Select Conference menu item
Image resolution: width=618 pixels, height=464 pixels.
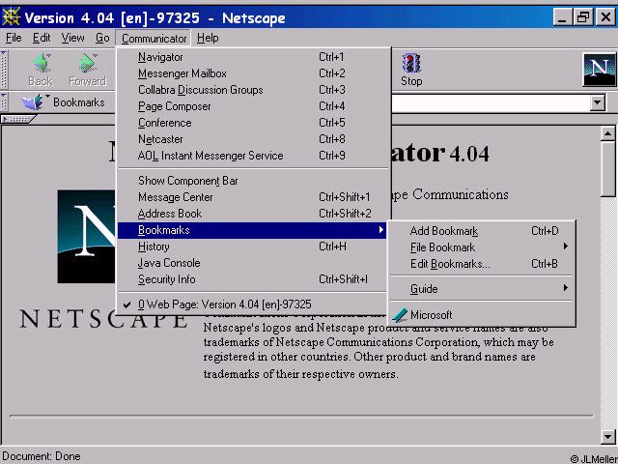[x=252, y=123]
